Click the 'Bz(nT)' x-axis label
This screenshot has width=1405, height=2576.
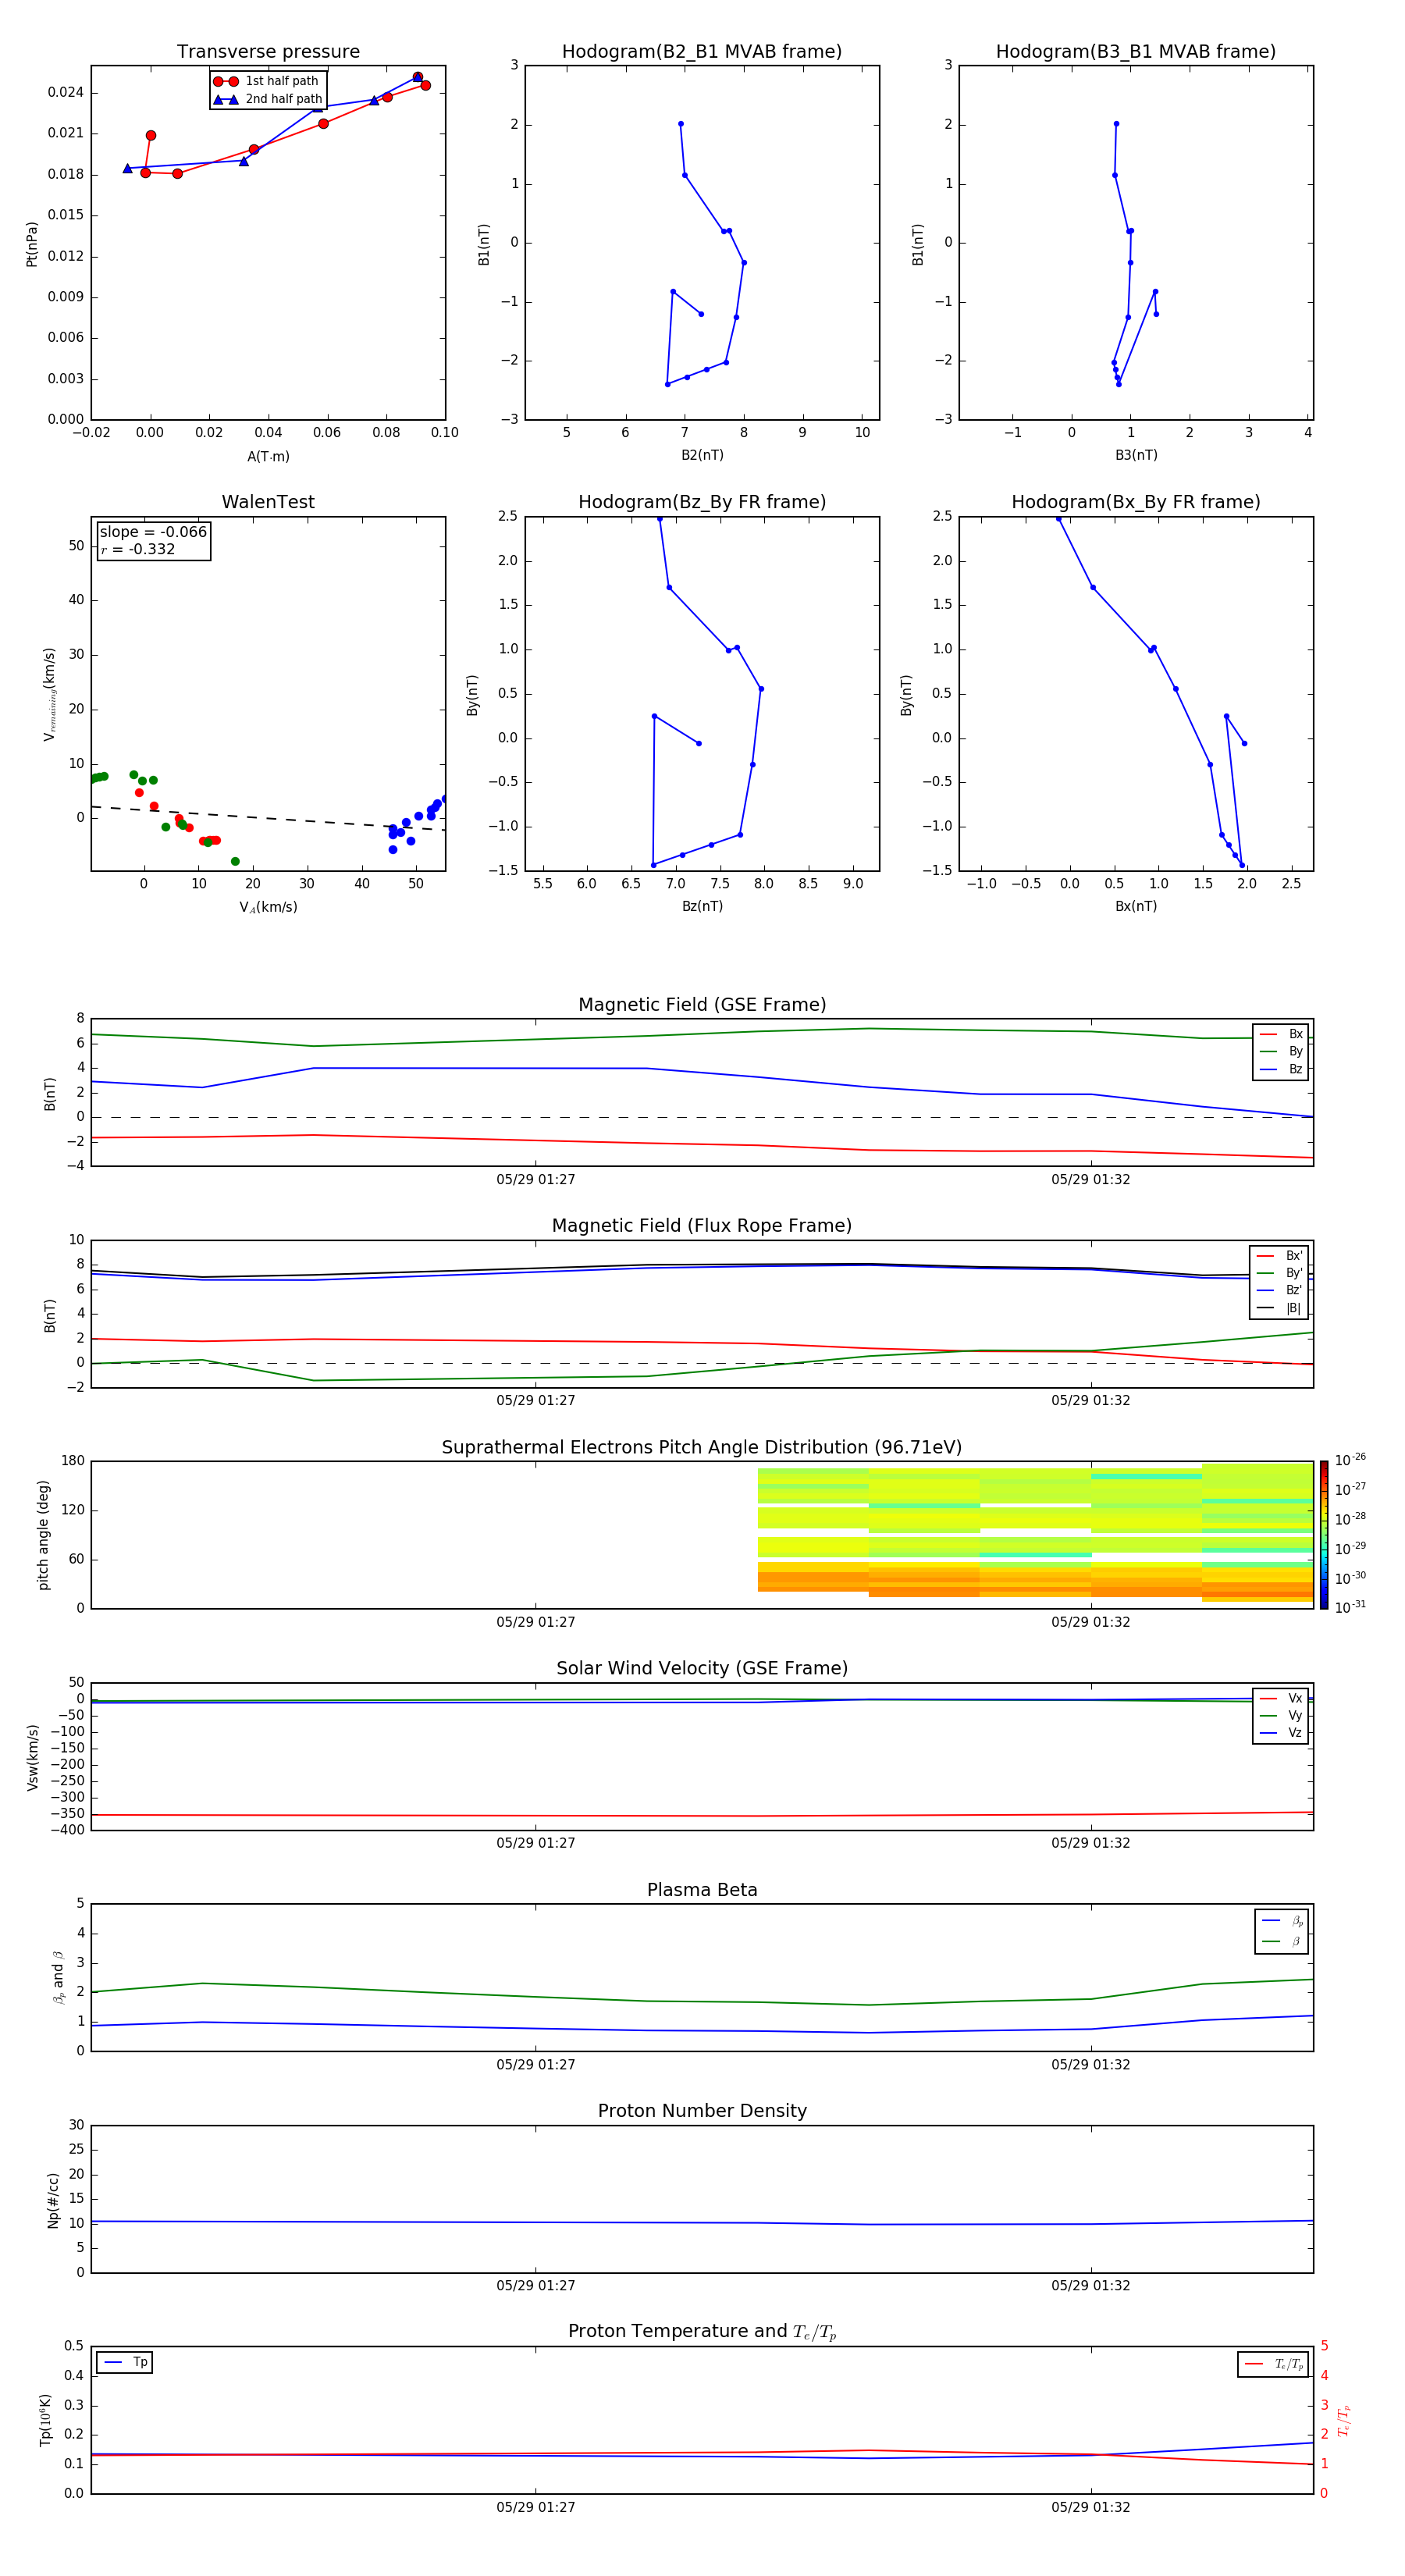702,906
